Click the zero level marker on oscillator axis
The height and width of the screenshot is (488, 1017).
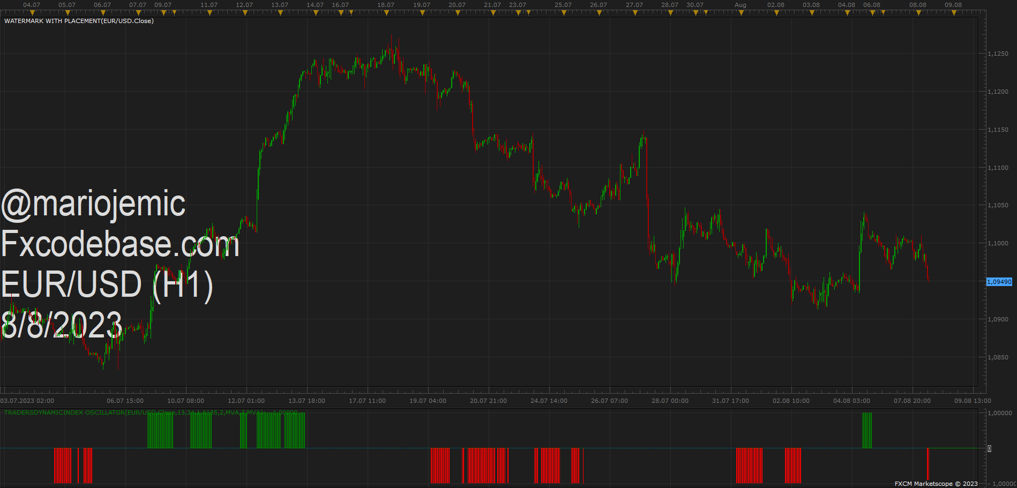coord(989,448)
